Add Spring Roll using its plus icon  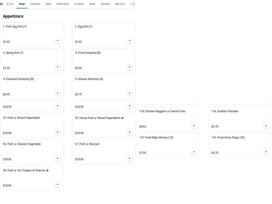[57, 67]
